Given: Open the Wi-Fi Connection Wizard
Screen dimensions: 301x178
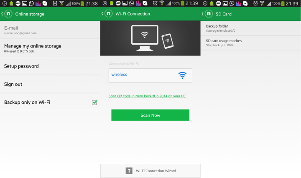Looking at the screenshot, I should pos(150,171).
